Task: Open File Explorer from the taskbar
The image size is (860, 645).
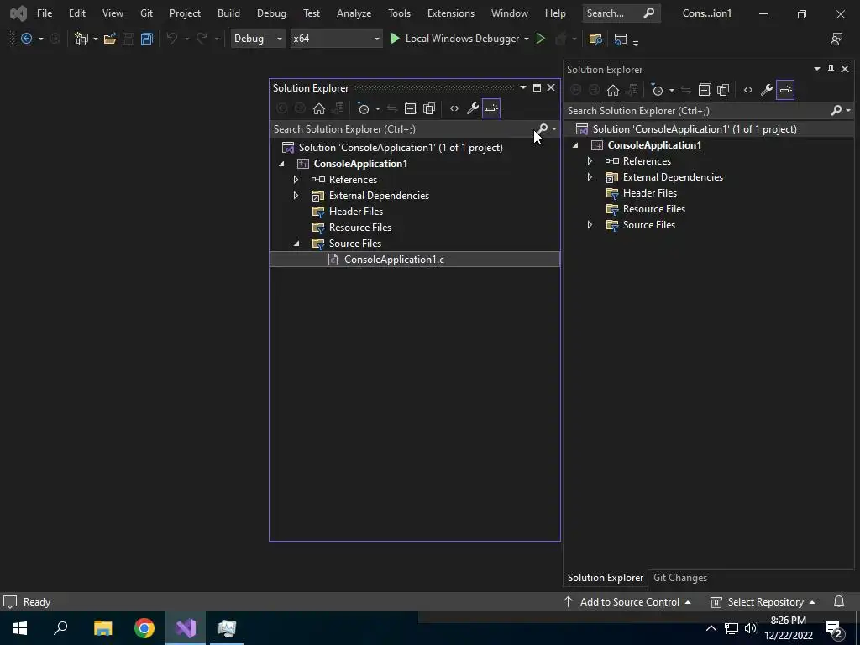Action: (x=103, y=628)
